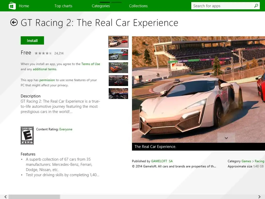This screenshot has height=199, width=265.
Task: Click the app title GT Racing 2
Action: (x=100, y=23)
